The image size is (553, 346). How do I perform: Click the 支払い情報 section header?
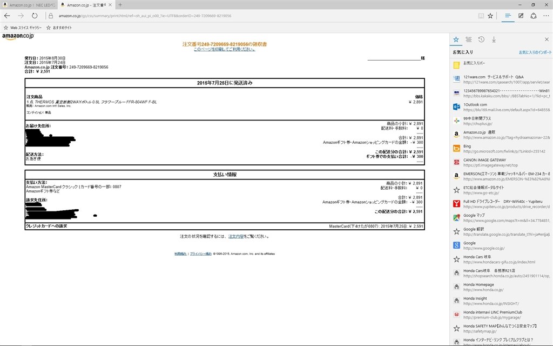click(x=225, y=175)
